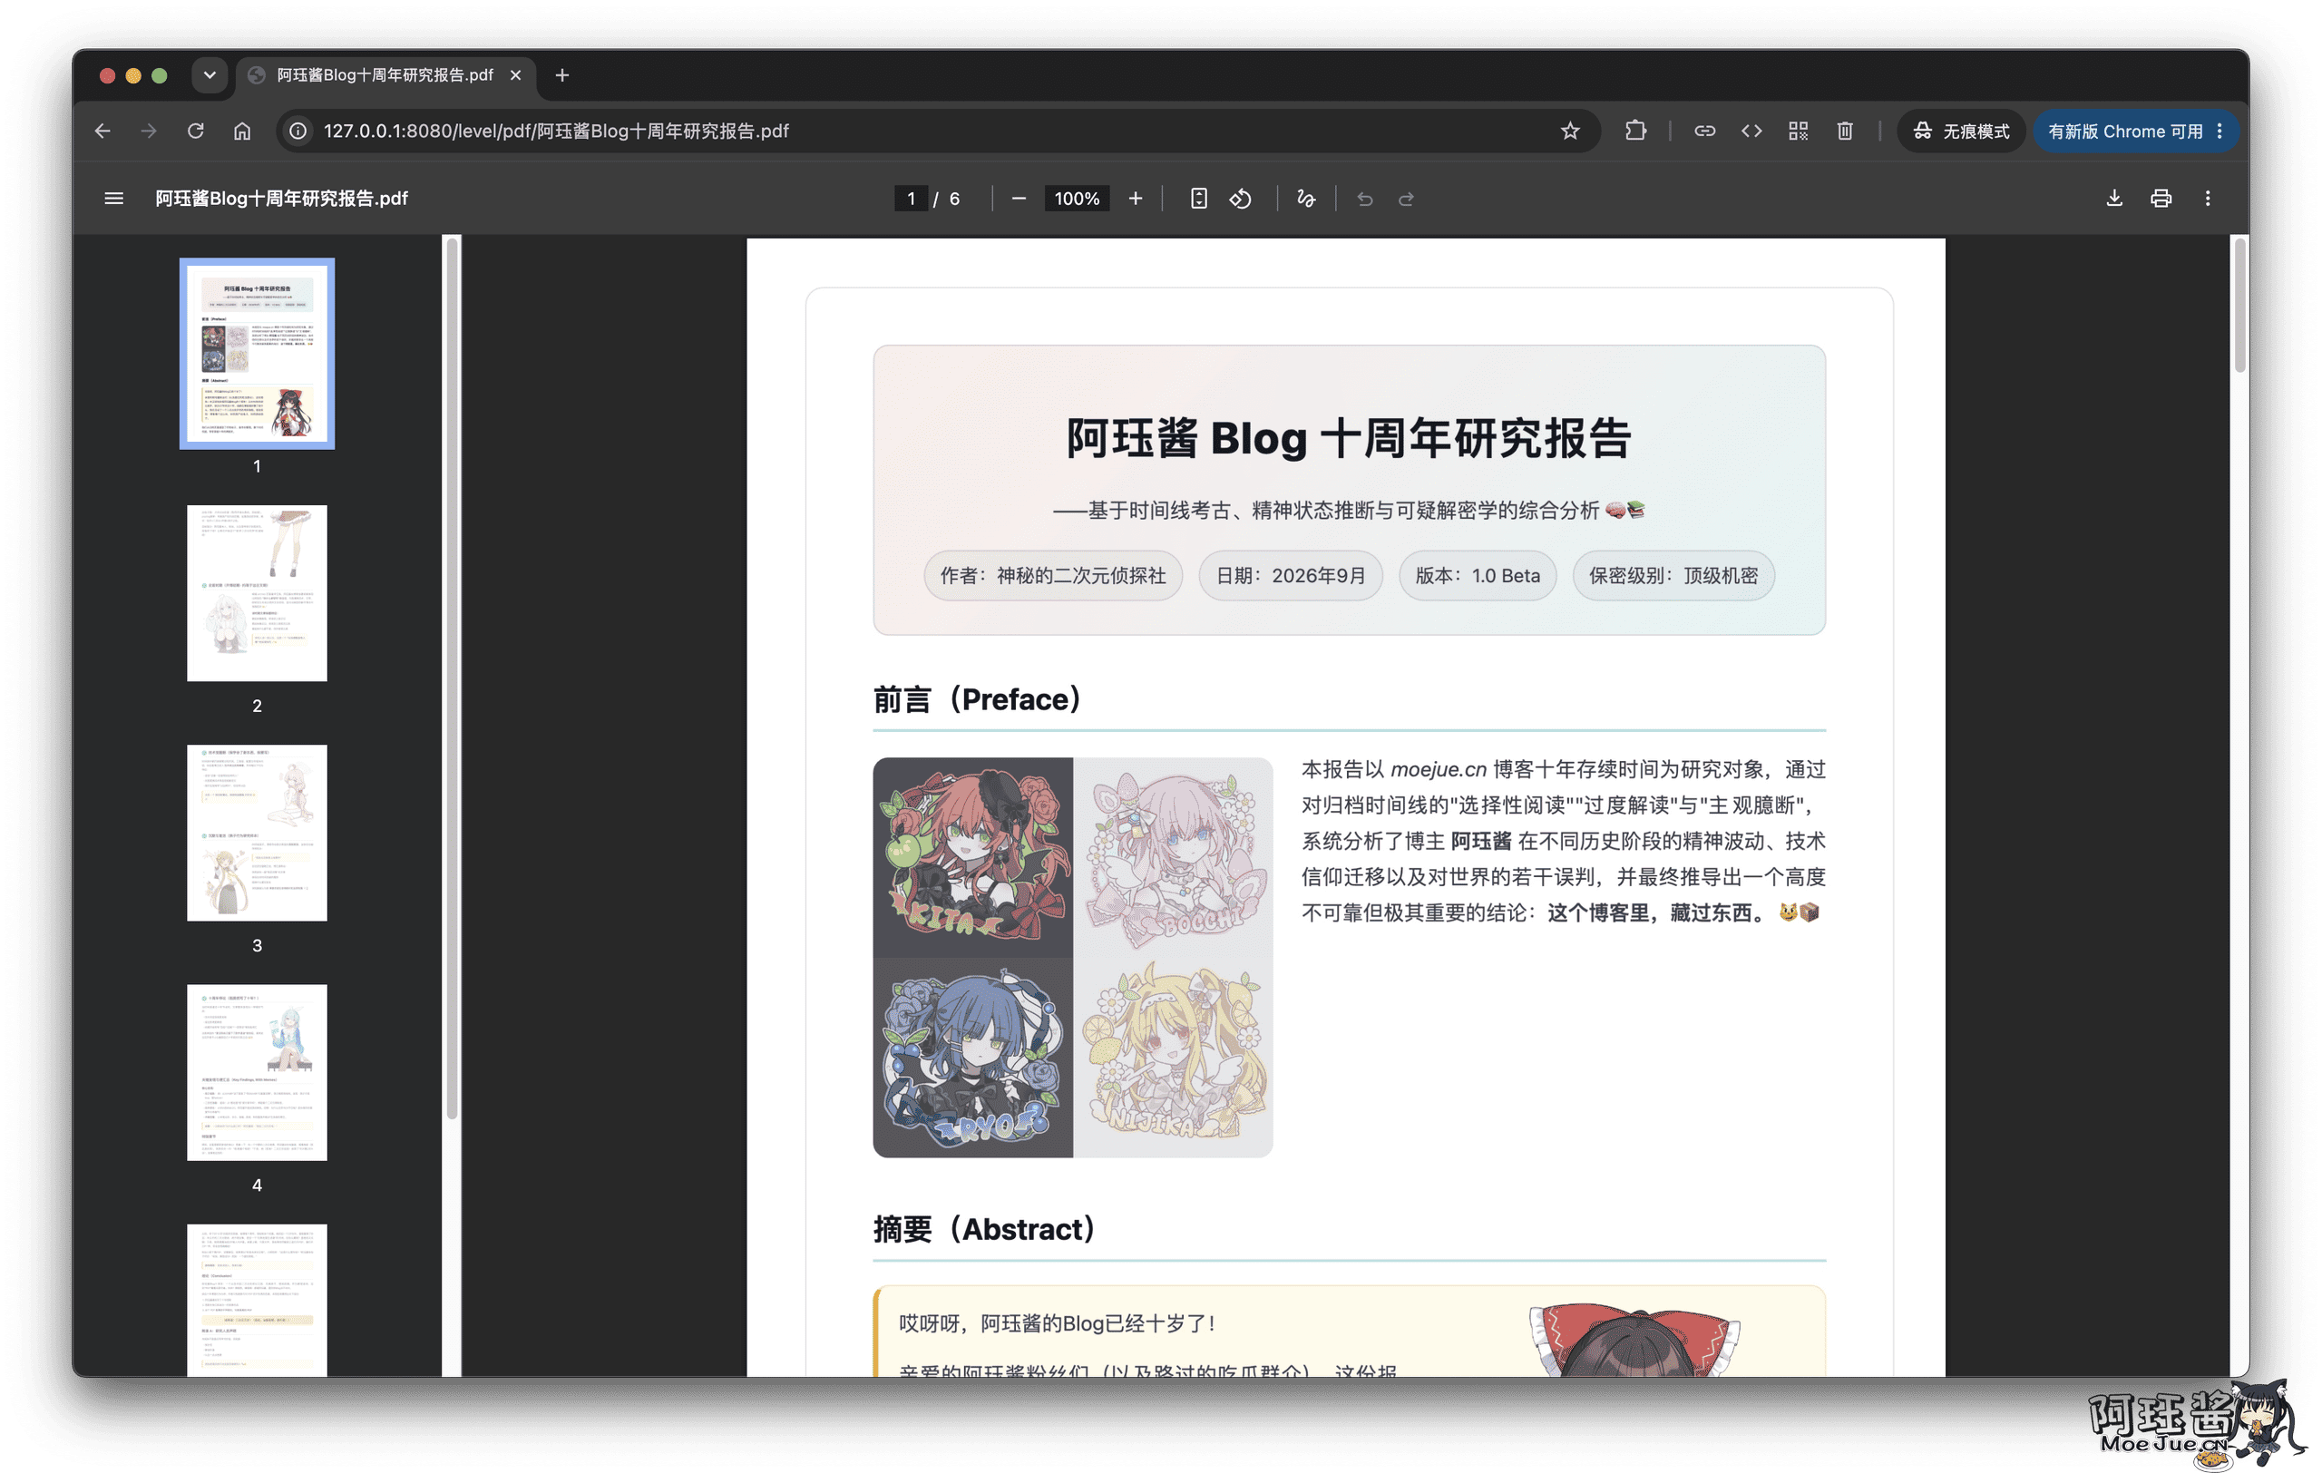Screen dimensions: 2322x1473
Task: Go to the home page
Action: (242, 132)
